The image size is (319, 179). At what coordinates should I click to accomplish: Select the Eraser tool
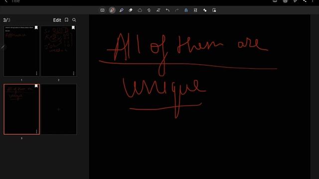coord(131,10)
